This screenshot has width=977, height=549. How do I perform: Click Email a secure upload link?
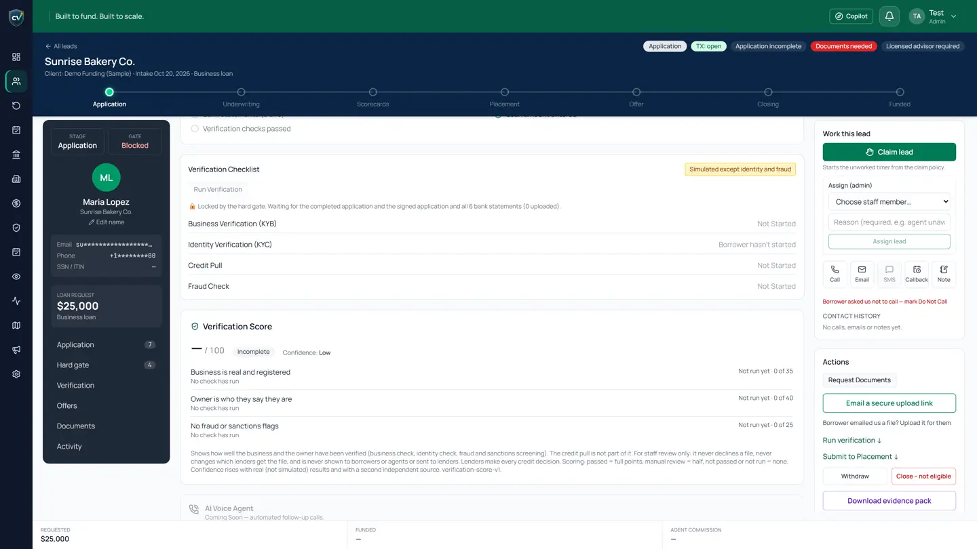[889, 403]
